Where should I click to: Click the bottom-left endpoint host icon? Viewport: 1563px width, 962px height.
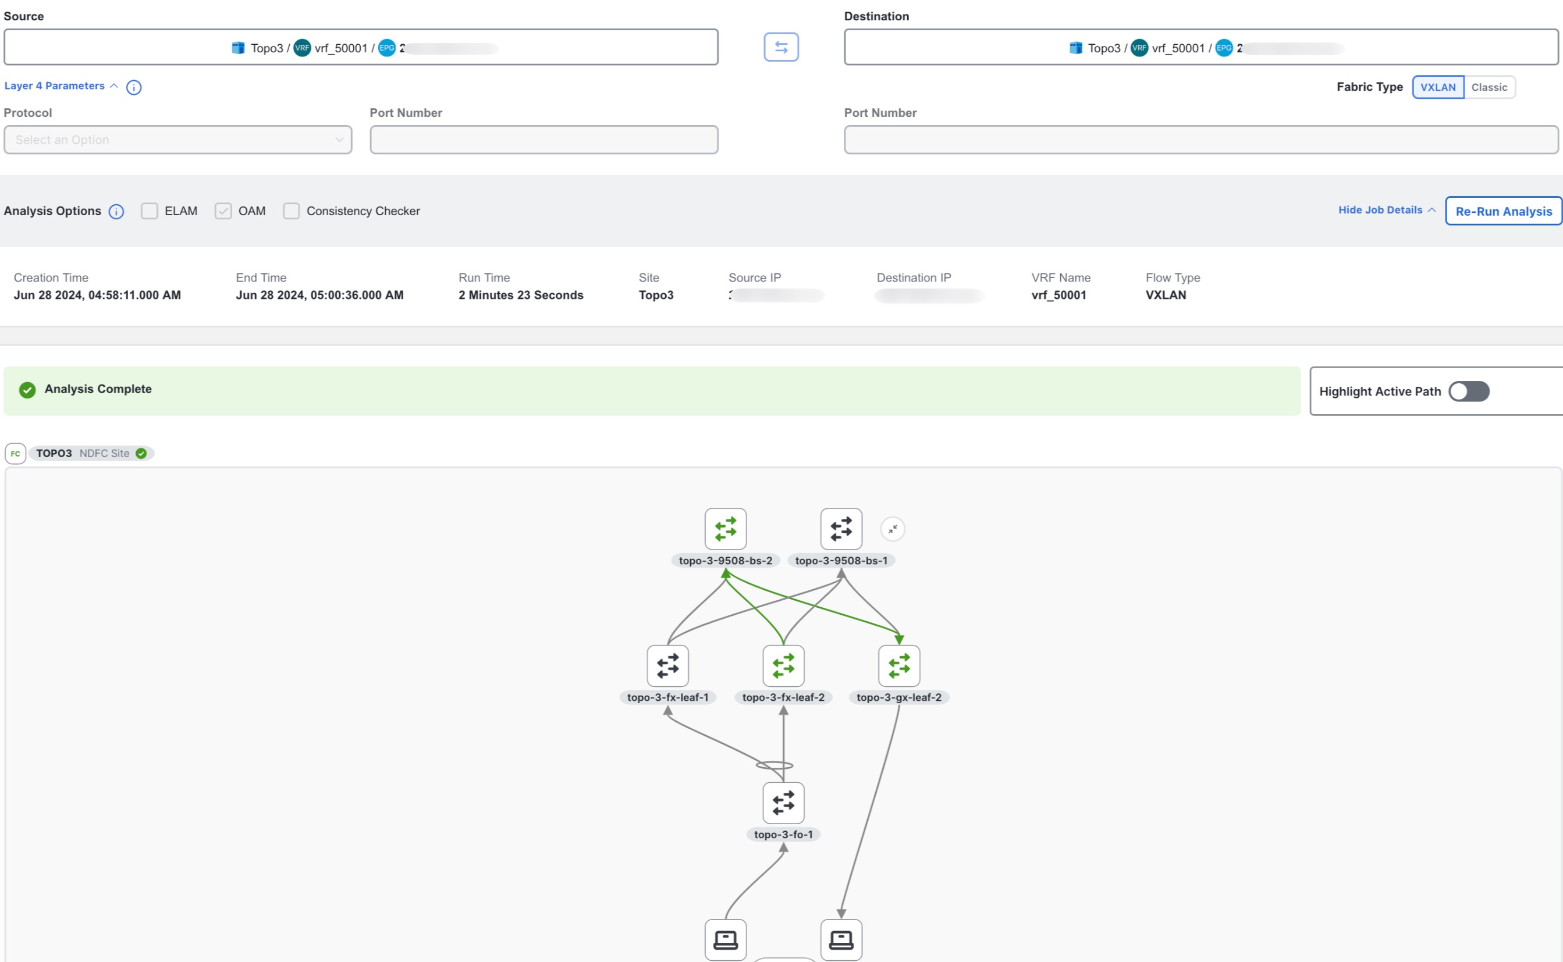(x=724, y=938)
